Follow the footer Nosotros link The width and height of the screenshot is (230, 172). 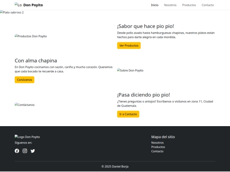coord(158,142)
